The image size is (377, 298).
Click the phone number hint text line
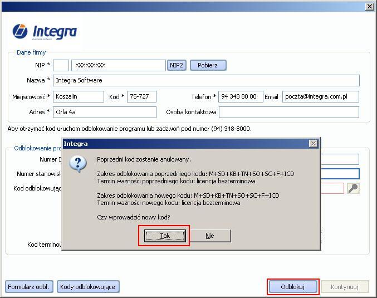click(x=129, y=129)
